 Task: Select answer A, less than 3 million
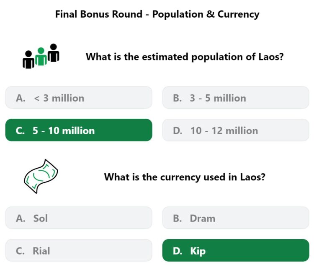click(x=79, y=98)
